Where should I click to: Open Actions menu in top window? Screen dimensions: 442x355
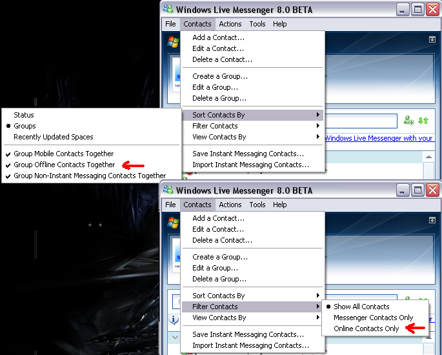[230, 24]
